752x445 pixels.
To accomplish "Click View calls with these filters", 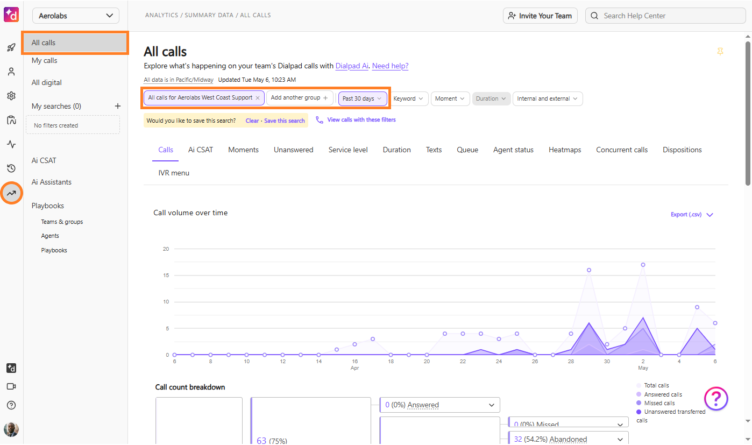I will (361, 119).
